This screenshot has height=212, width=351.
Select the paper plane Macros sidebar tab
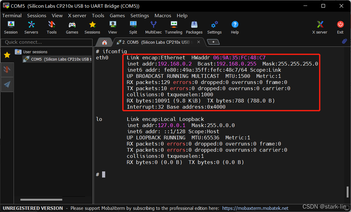click(7, 84)
